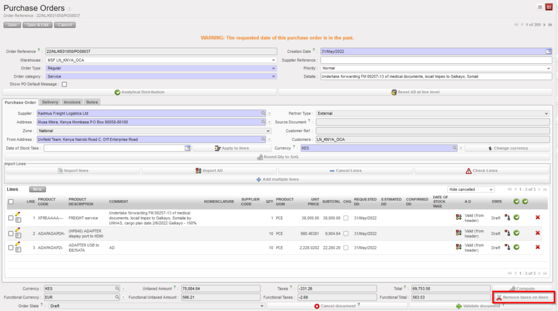Click search icon in From Address field

tap(263, 139)
